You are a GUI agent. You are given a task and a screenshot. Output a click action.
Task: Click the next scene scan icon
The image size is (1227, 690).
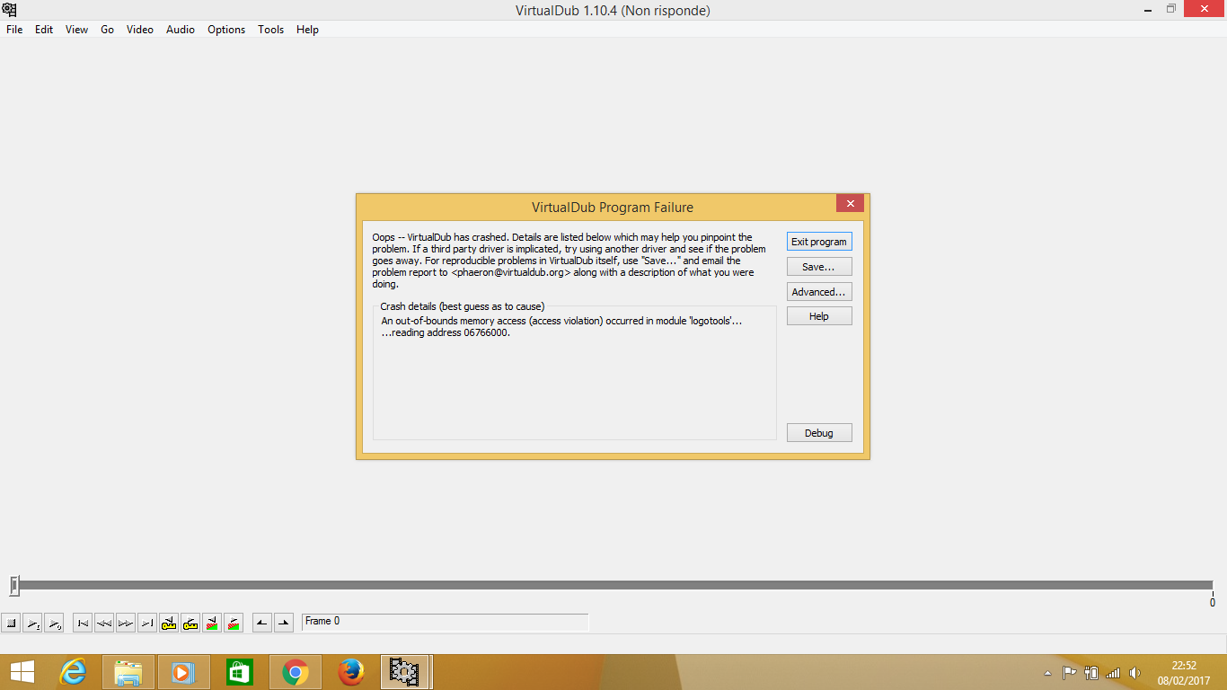(x=234, y=623)
